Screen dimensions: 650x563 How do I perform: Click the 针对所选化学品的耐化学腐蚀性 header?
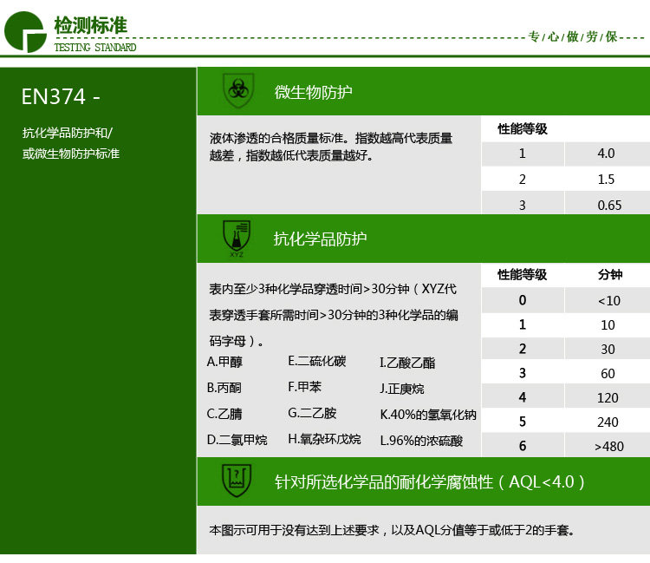coord(430,481)
